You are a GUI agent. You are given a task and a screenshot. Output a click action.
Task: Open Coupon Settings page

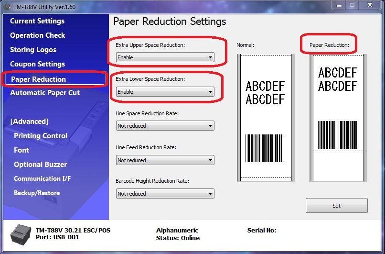pos(38,64)
